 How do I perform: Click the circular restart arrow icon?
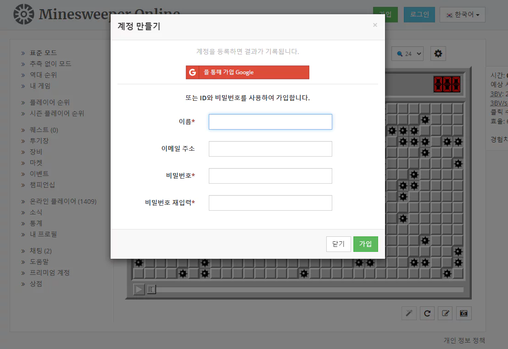click(427, 313)
